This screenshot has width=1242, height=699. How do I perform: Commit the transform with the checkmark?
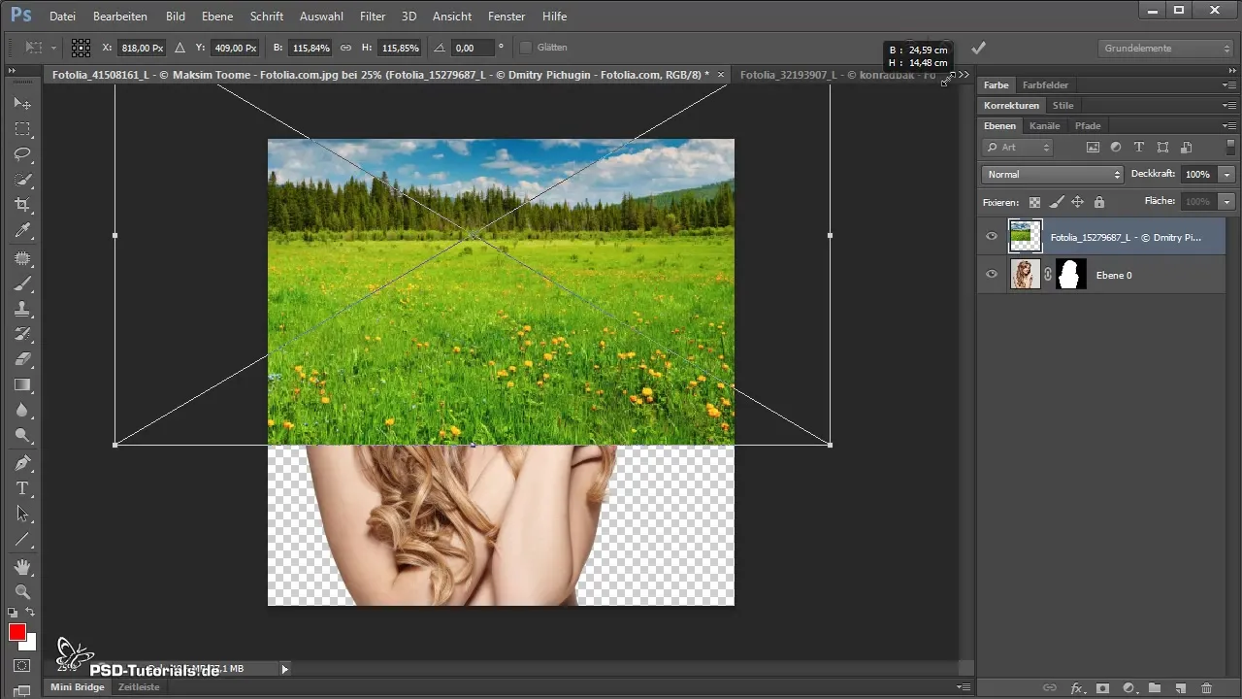pyautogui.click(x=979, y=48)
